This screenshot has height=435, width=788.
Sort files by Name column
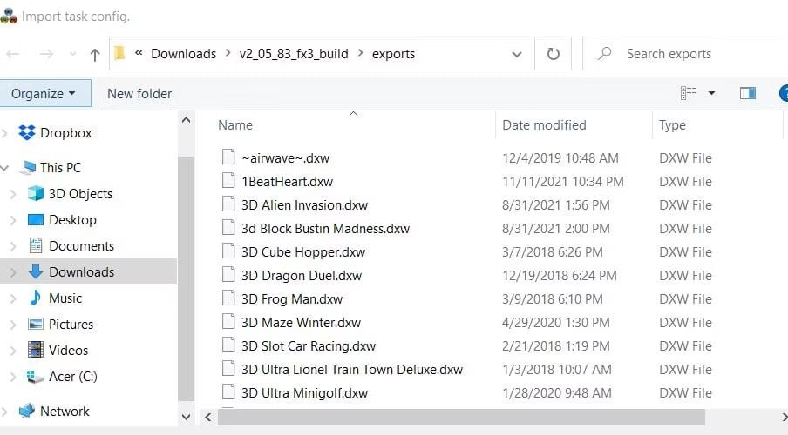click(x=235, y=125)
